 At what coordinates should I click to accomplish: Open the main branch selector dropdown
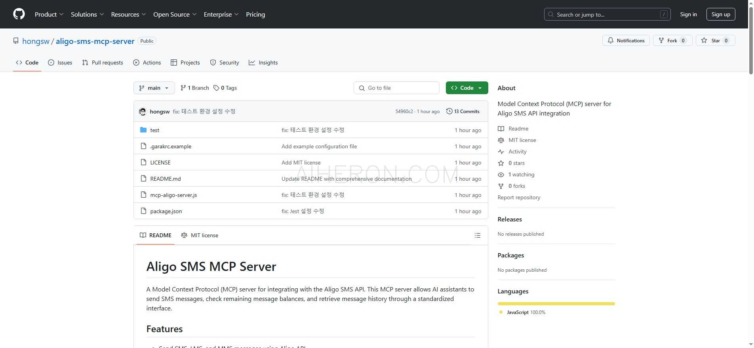[154, 88]
